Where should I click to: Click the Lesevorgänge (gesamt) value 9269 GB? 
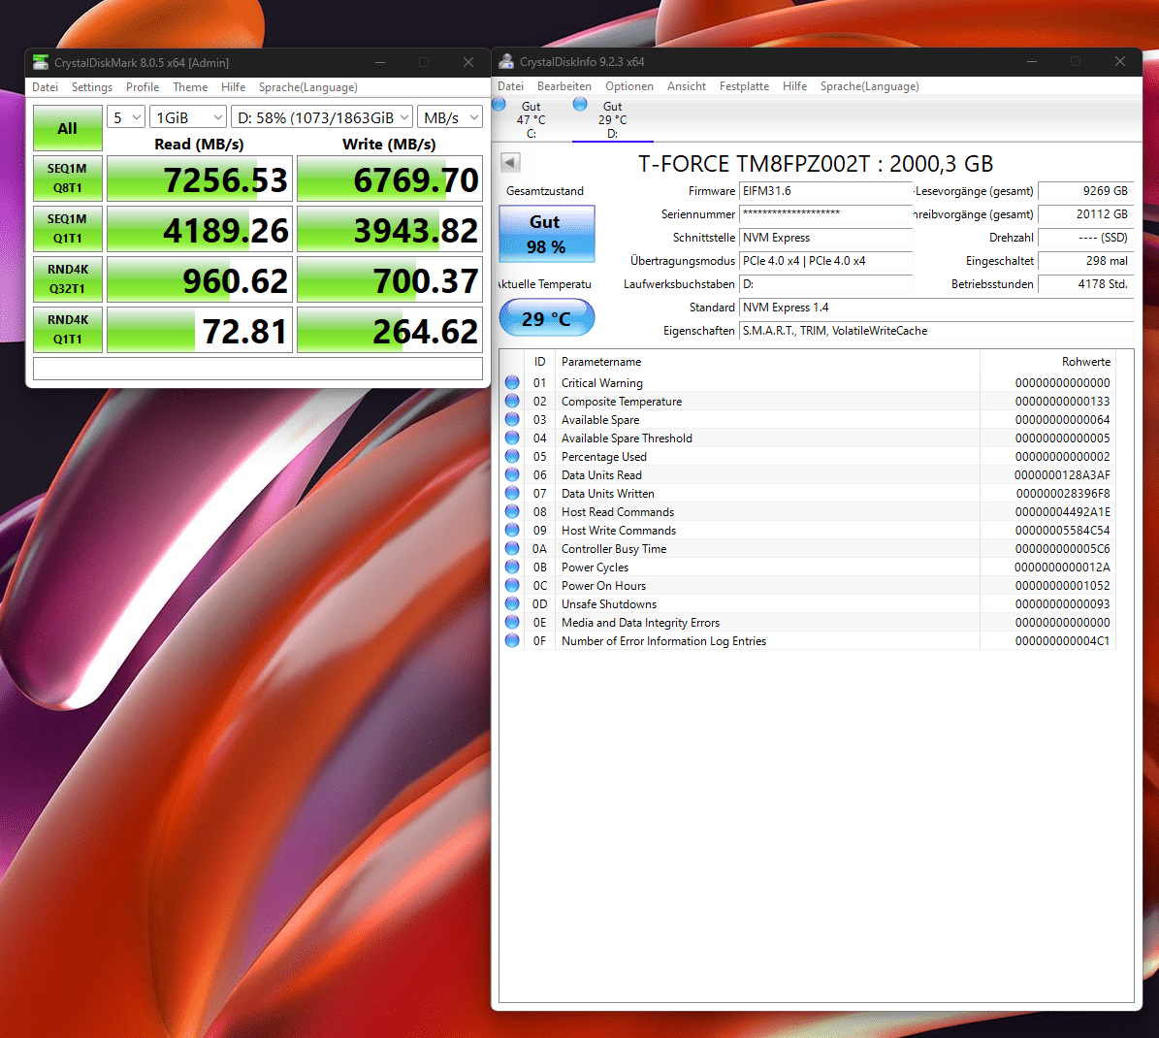[x=1085, y=191]
